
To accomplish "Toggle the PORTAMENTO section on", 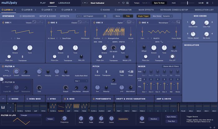I will click(94, 99).
